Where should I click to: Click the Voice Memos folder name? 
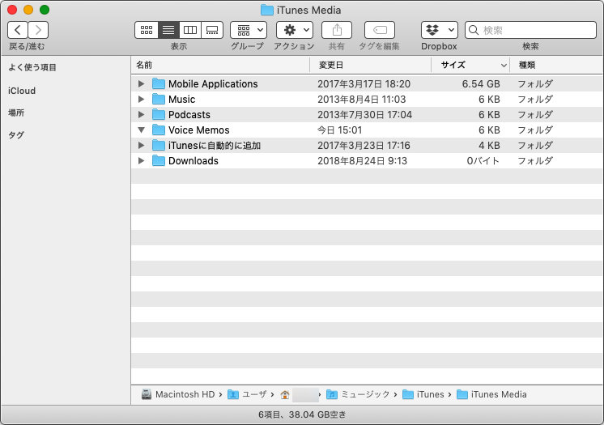coord(198,130)
